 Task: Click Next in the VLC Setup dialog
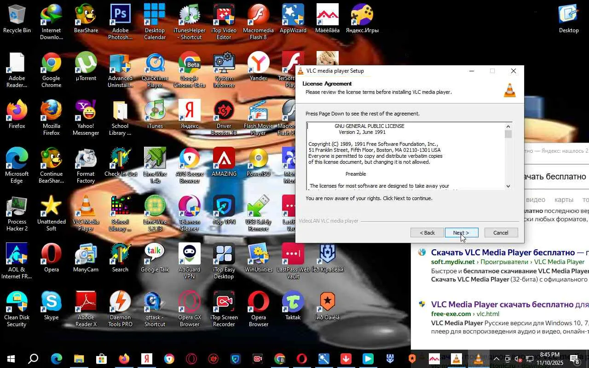point(462,233)
